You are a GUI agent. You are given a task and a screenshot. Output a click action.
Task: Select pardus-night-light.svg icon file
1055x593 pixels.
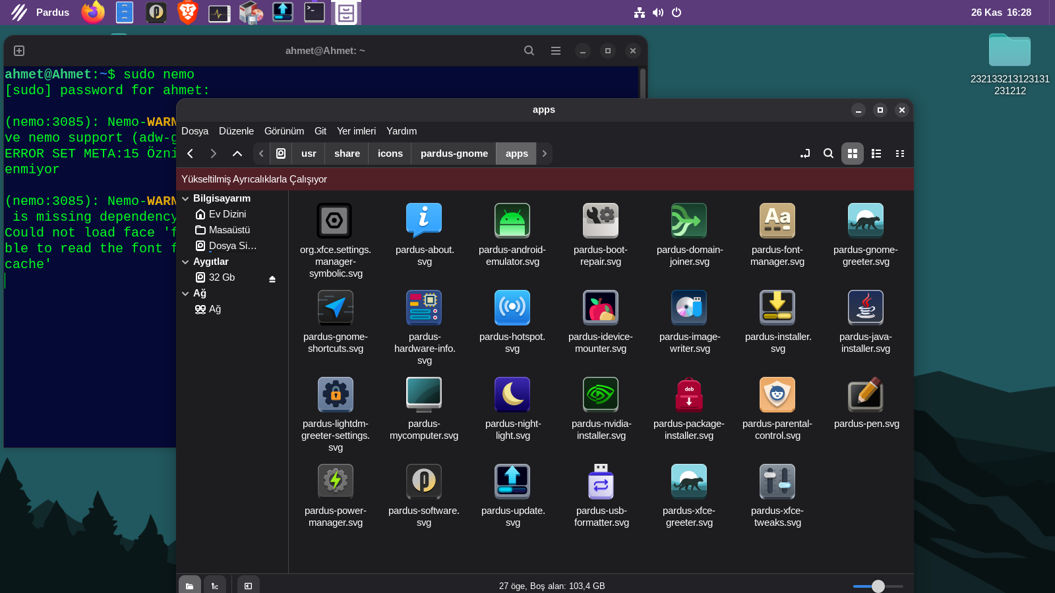click(512, 395)
